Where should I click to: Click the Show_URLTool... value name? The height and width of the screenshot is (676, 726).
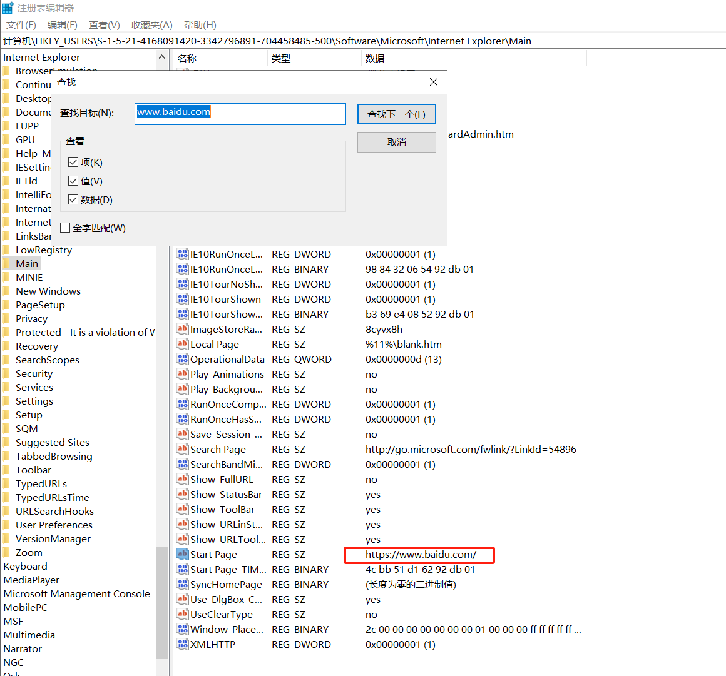pyautogui.click(x=228, y=539)
